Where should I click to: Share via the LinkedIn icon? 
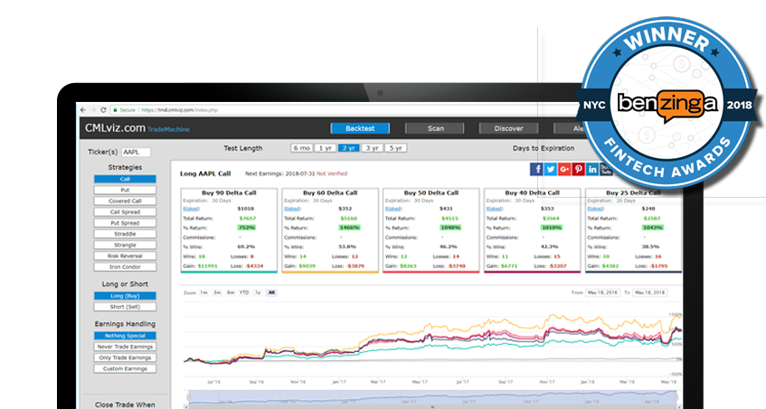coord(592,169)
